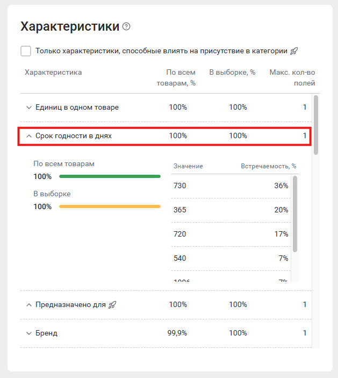Click По всем товарам, % column header
This screenshot has height=378, width=338.
click(x=176, y=77)
